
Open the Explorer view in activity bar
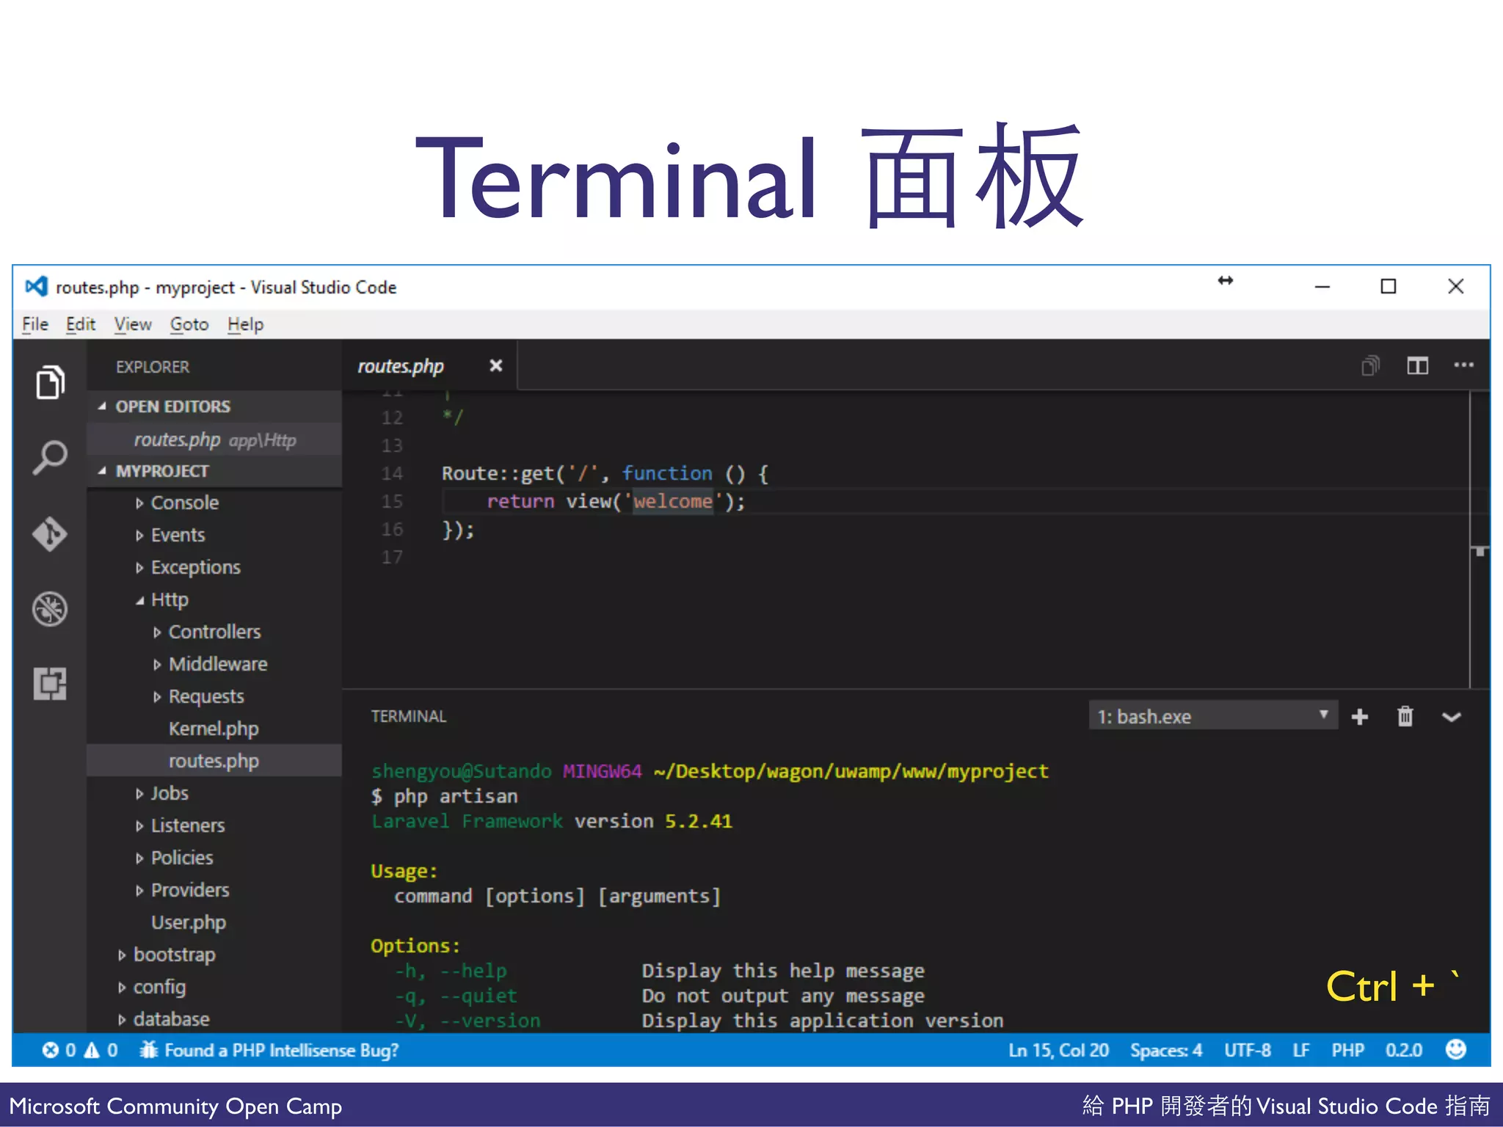50,382
